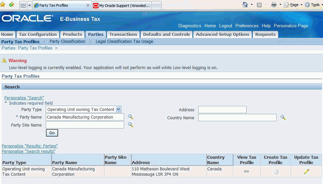Click the yellow Warning triangle icon

(4, 60)
